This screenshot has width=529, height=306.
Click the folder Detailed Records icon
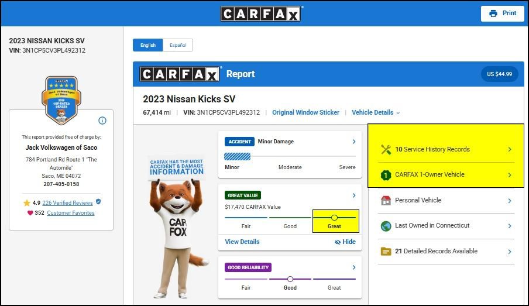(x=386, y=252)
